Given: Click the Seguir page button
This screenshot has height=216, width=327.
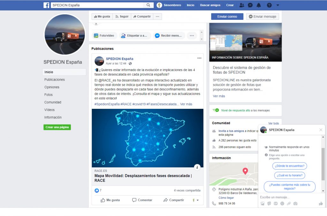Looking at the screenshot, I should (122, 17).
